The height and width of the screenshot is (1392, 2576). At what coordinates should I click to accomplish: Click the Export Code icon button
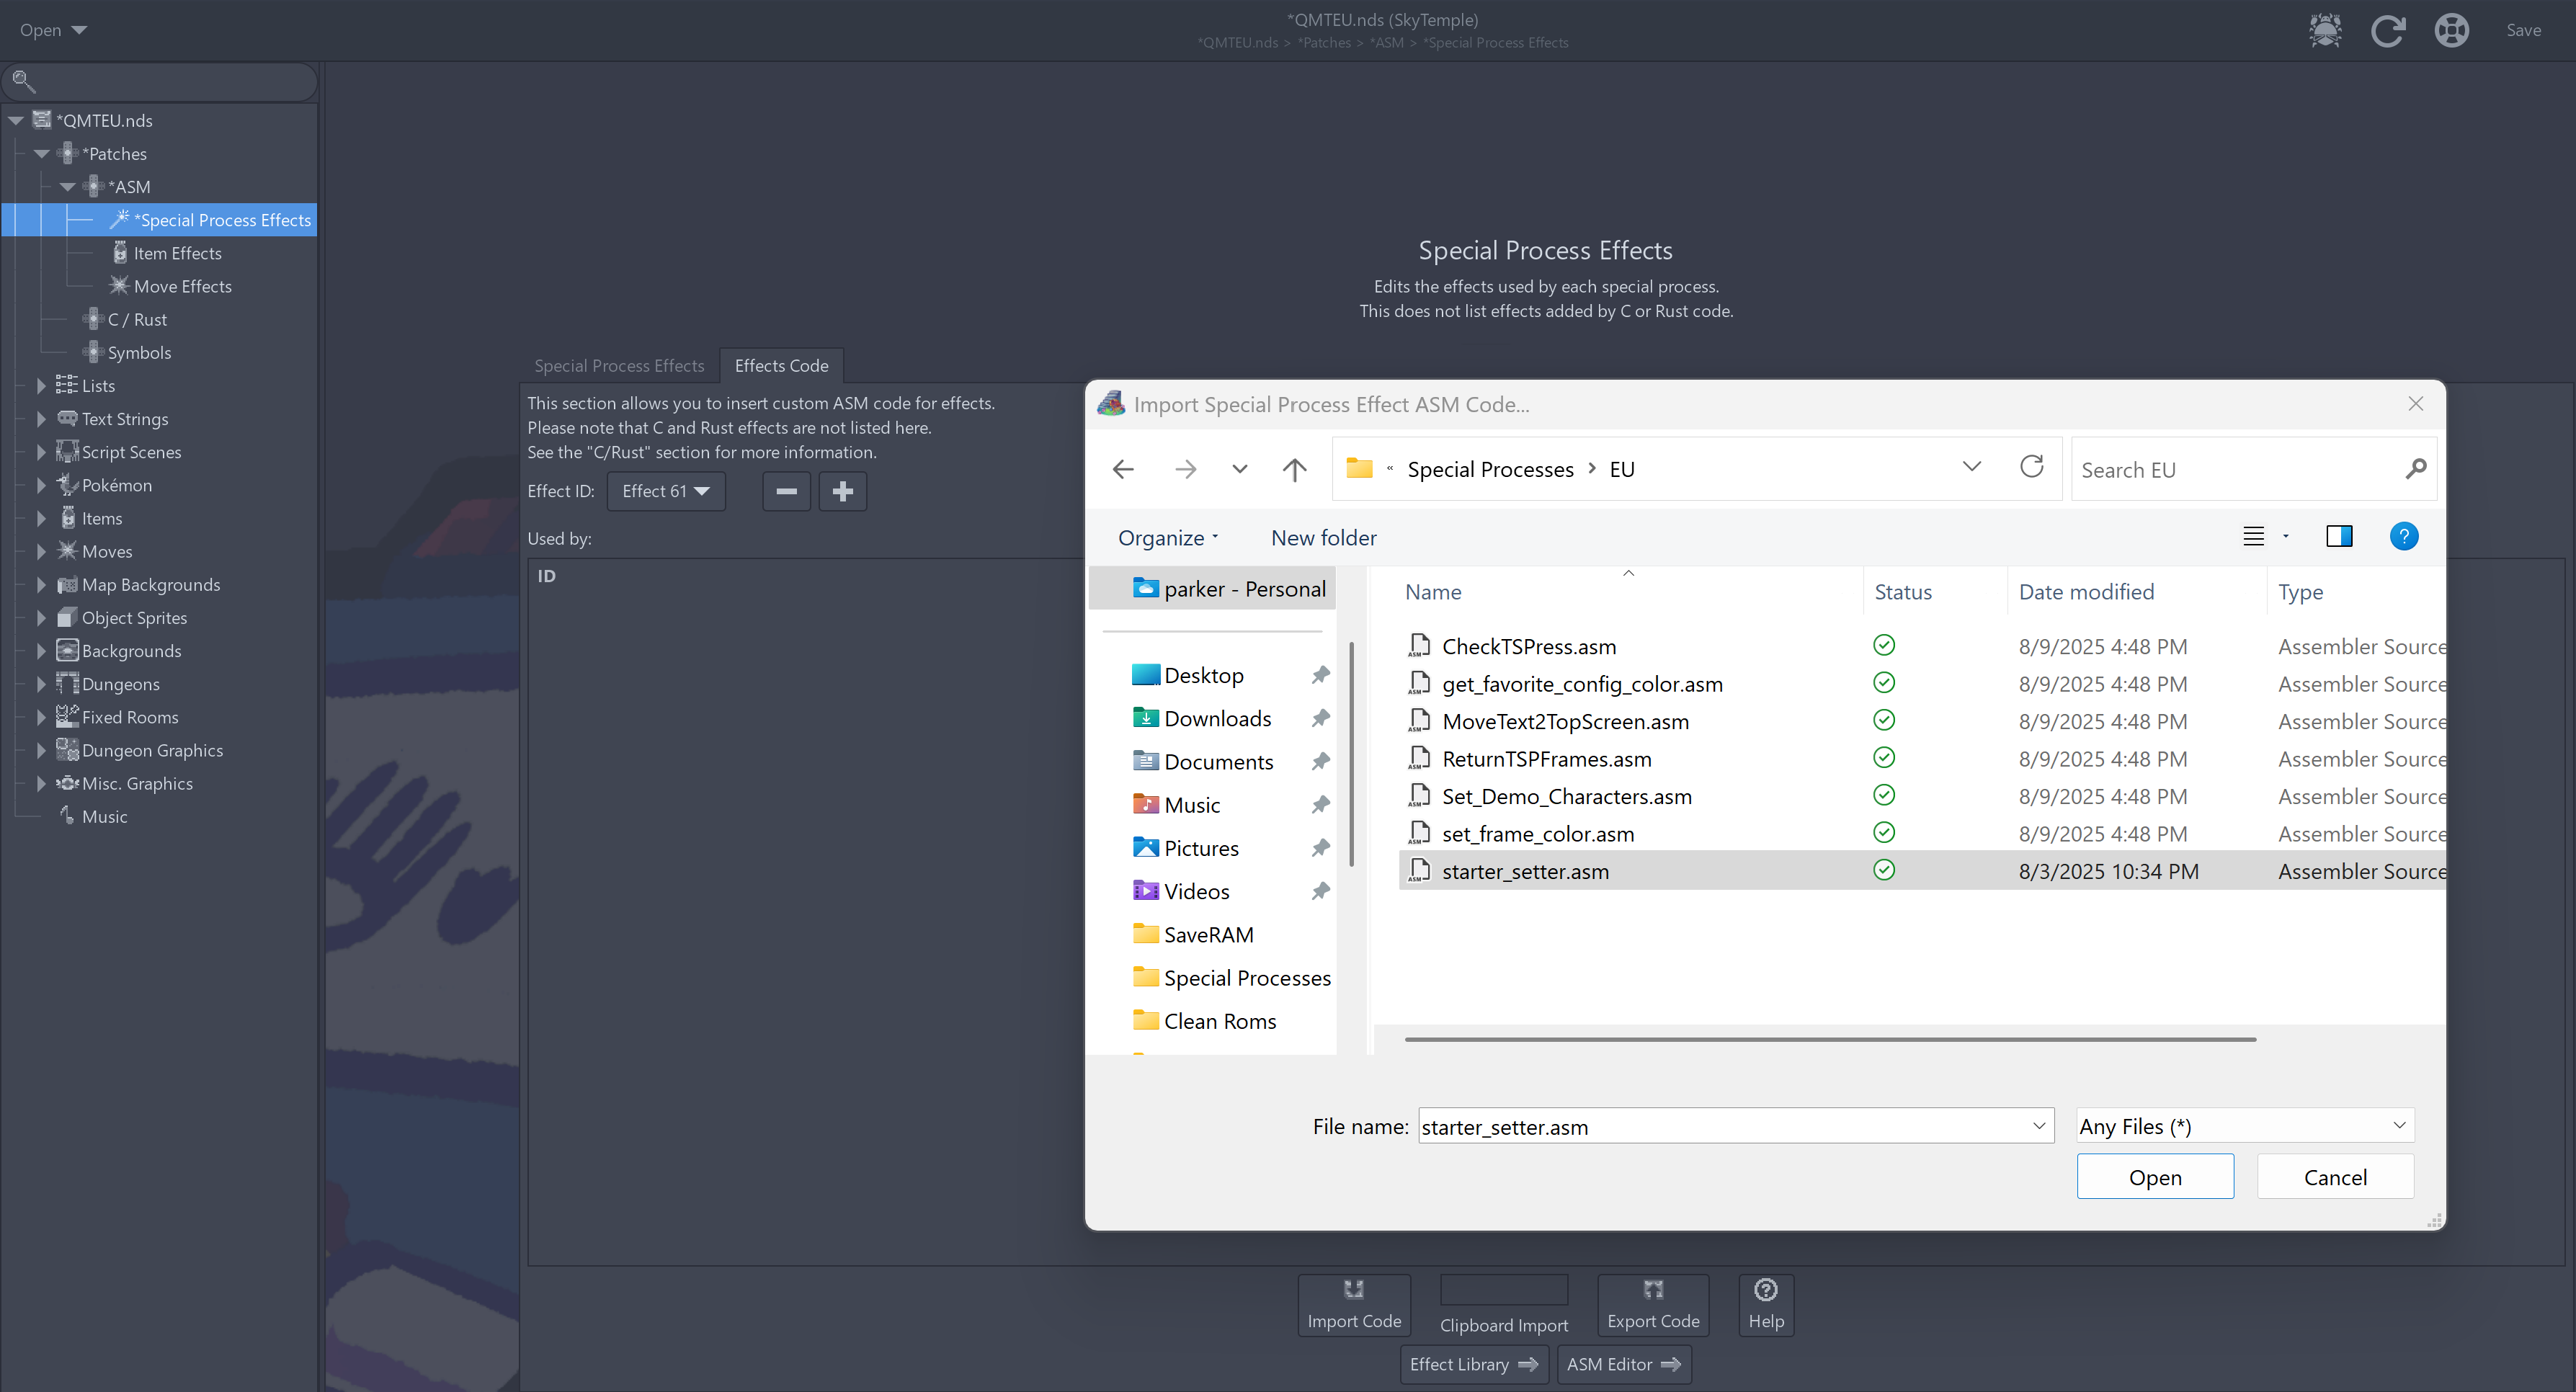(x=1652, y=1304)
